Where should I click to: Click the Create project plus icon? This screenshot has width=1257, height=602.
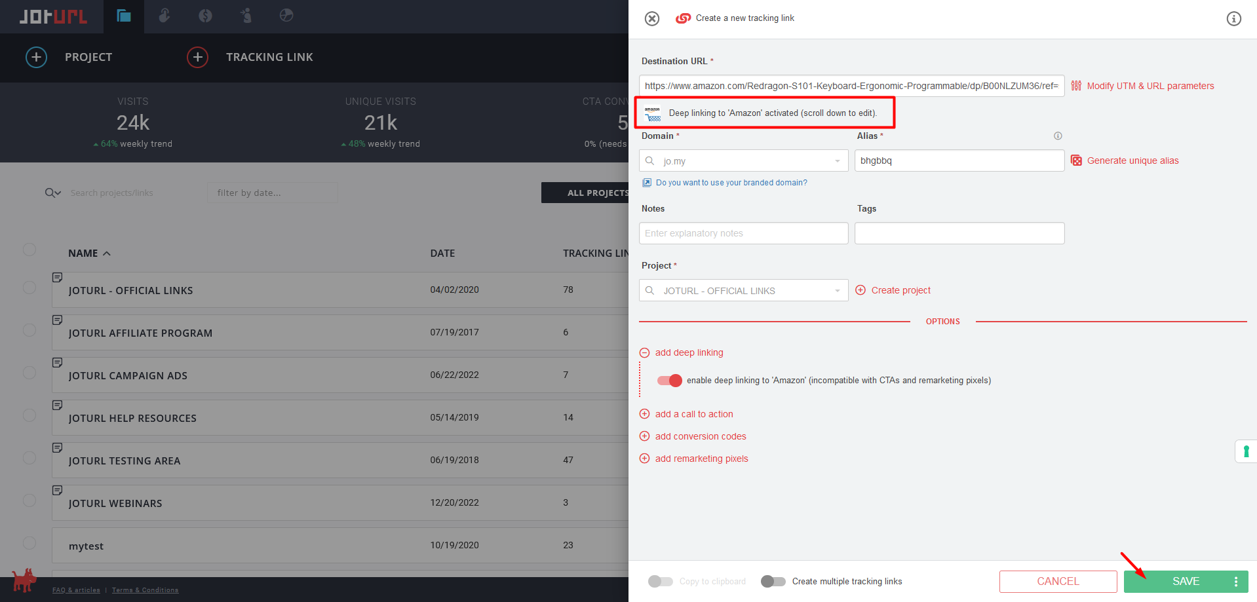coord(861,290)
